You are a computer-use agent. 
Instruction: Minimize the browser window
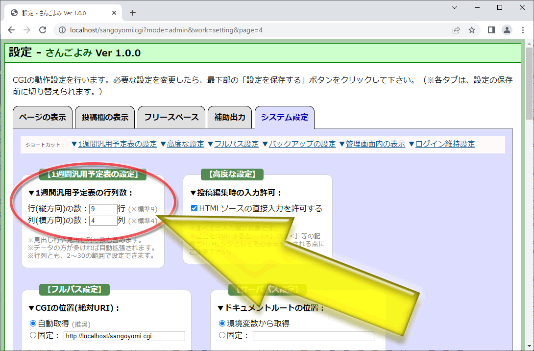[477, 7]
